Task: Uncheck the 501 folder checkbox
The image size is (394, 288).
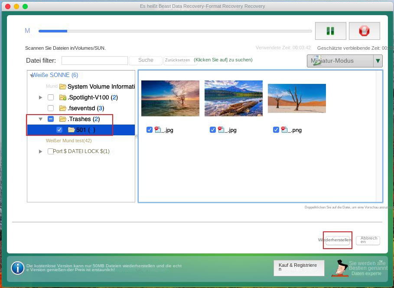Action: pyautogui.click(x=59, y=130)
